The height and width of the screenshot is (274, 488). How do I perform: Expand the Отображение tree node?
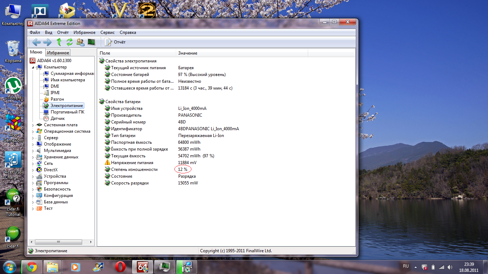(x=33, y=144)
